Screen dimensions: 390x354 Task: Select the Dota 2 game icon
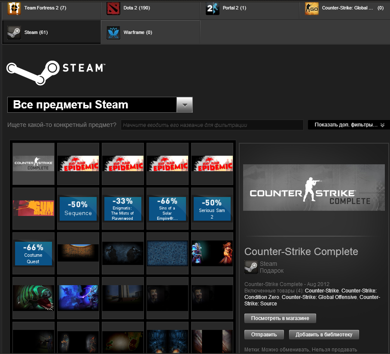pyautogui.click(x=113, y=8)
